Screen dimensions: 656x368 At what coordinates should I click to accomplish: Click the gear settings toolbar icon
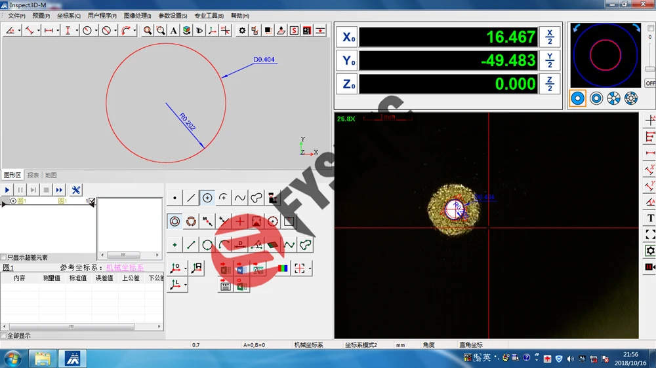click(x=242, y=31)
